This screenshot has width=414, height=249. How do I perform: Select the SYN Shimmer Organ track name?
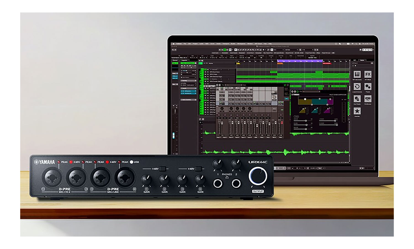point(216,77)
